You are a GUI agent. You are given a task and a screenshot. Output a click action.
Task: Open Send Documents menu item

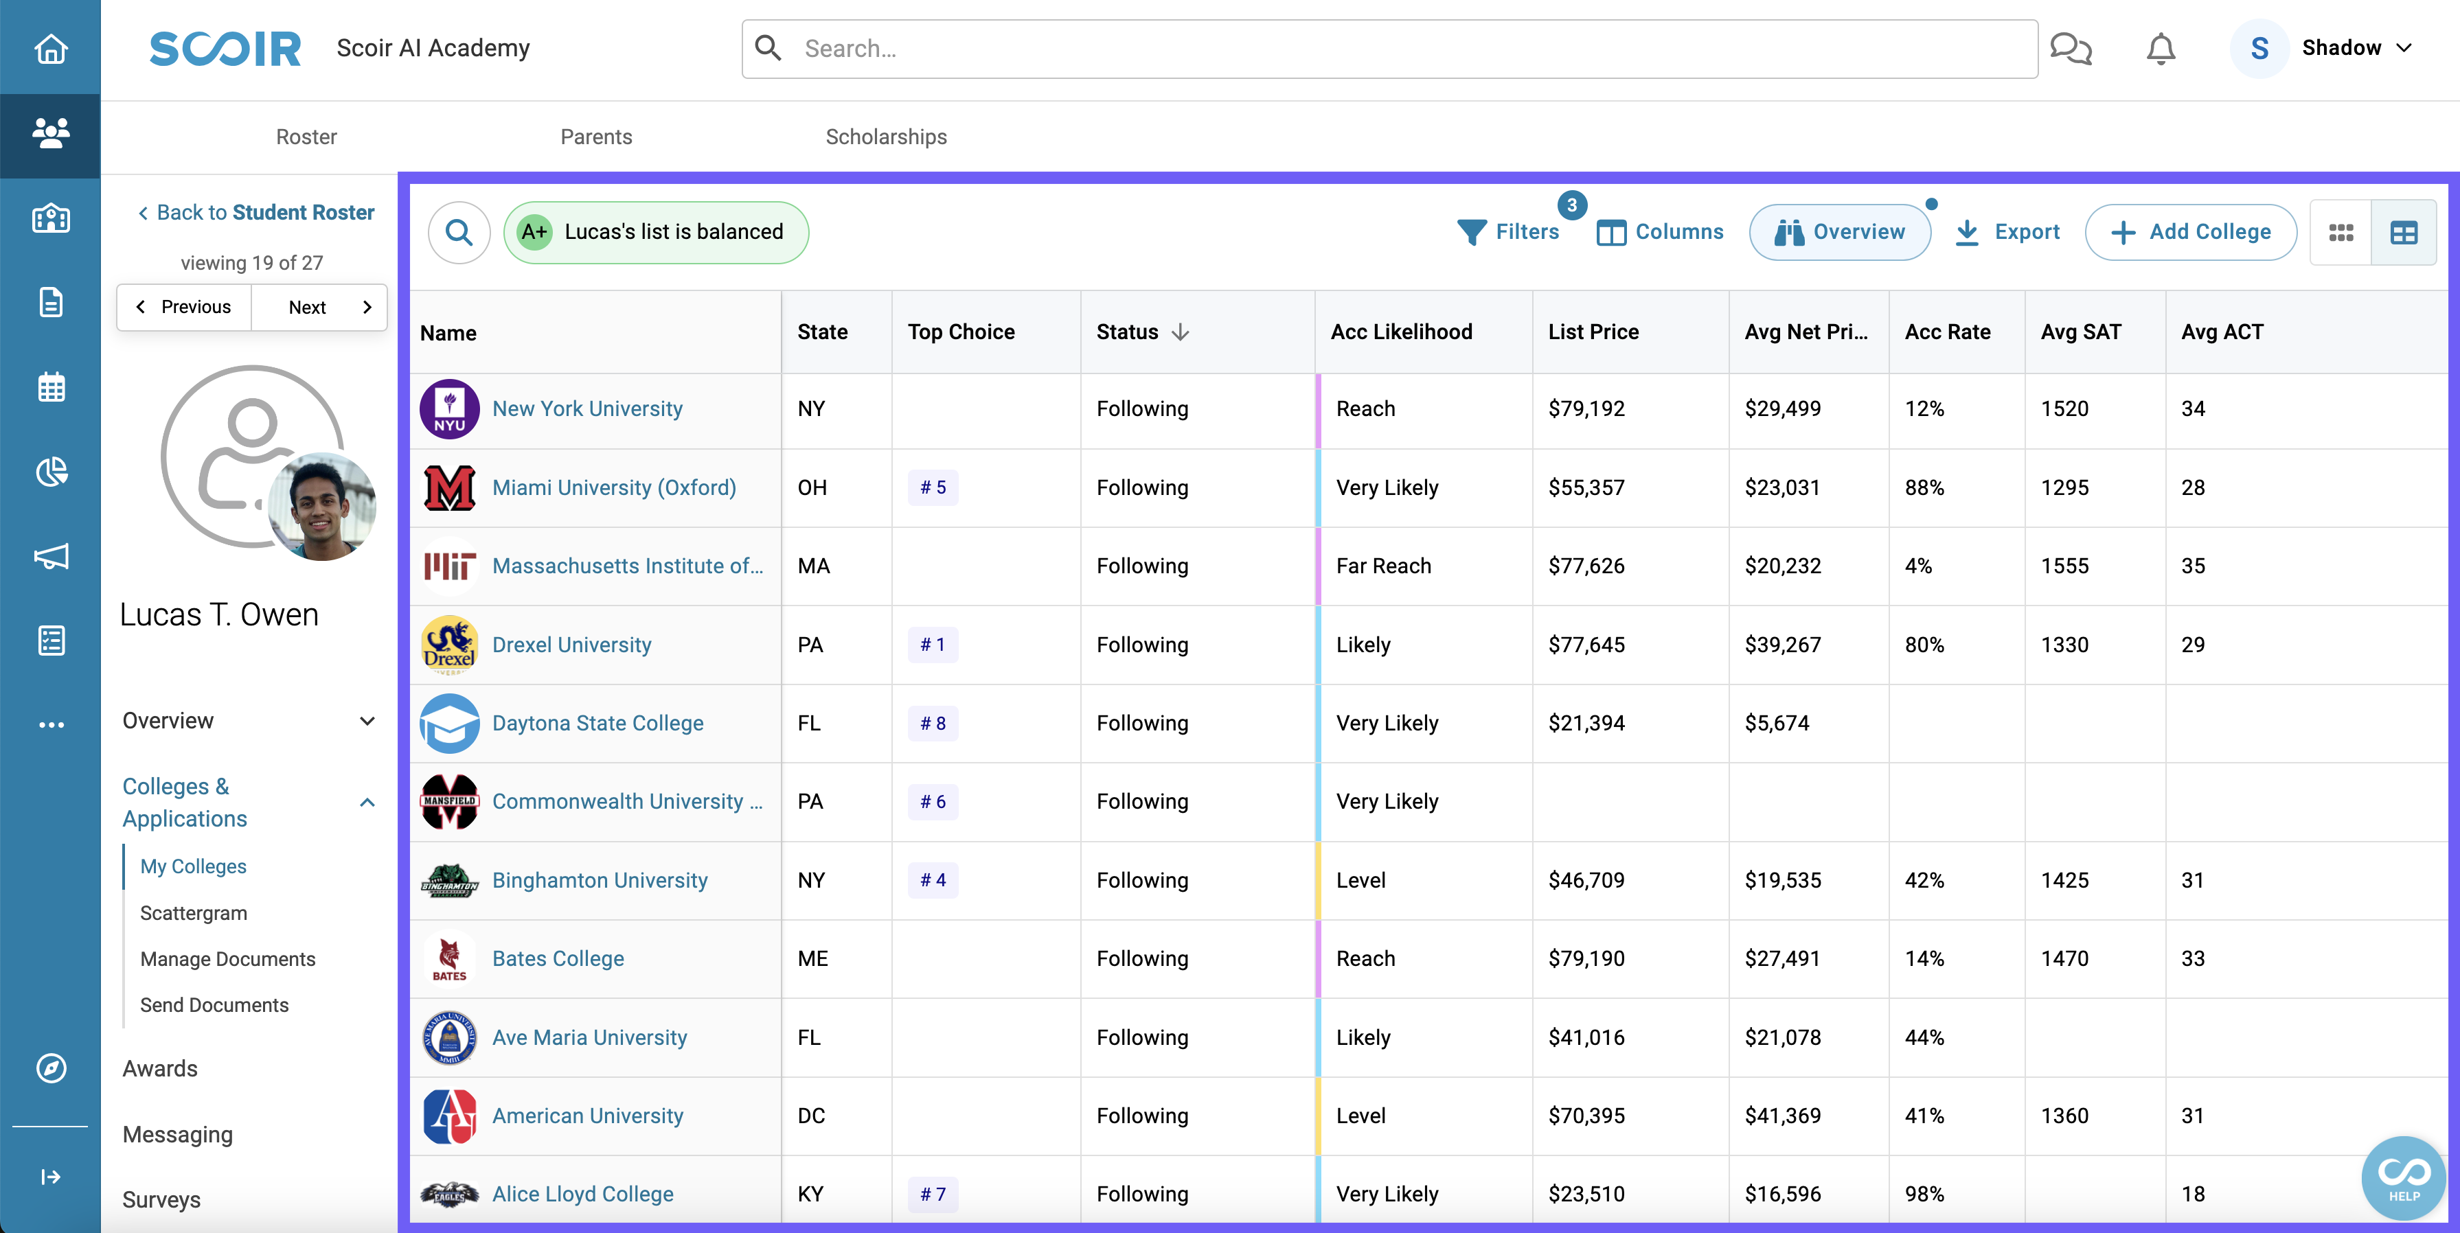pyautogui.click(x=214, y=1005)
